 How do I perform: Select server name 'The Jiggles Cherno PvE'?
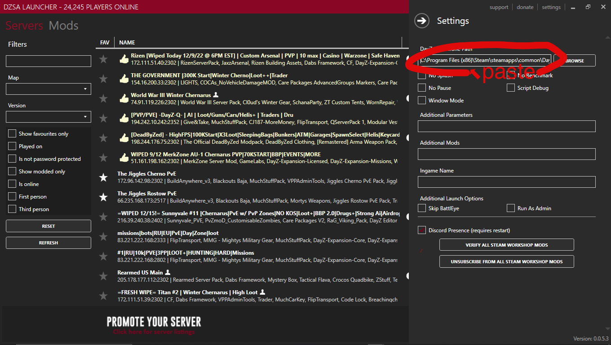[x=147, y=174]
